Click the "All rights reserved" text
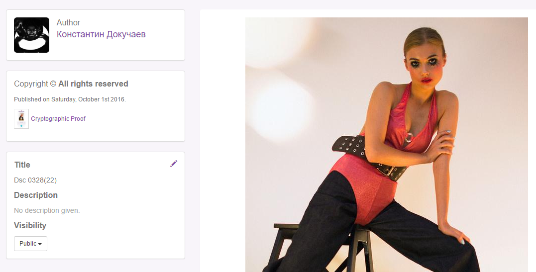The height and width of the screenshot is (272, 536). click(x=94, y=84)
